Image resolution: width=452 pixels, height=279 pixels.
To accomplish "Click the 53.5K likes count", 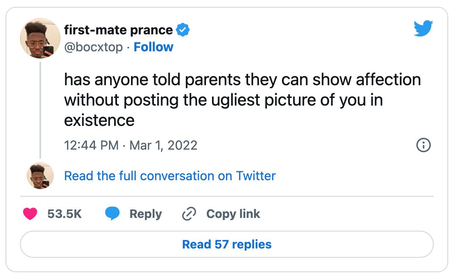I will (64, 214).
